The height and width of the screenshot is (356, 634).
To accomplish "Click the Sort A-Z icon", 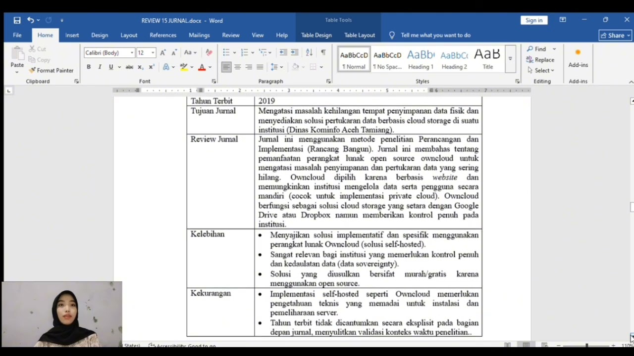I will pyautogui.click(x=309, y=52).
